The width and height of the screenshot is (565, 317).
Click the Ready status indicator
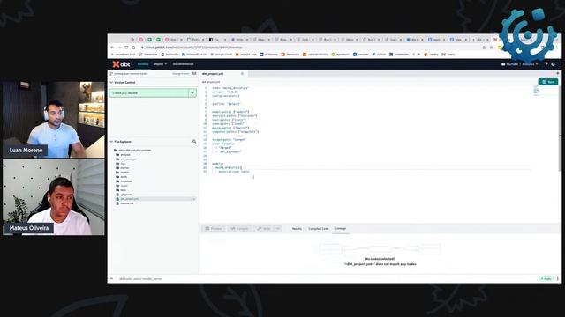(x=546, y=279)
